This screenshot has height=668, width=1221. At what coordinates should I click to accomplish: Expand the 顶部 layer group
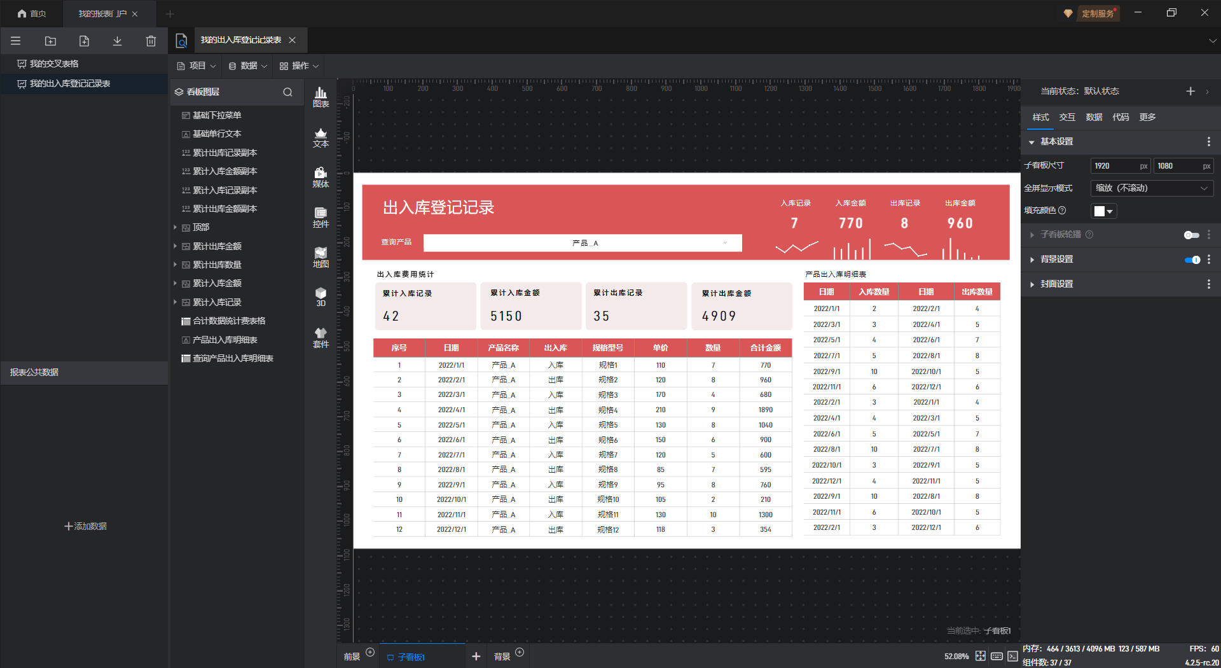(x=176, y=227)
